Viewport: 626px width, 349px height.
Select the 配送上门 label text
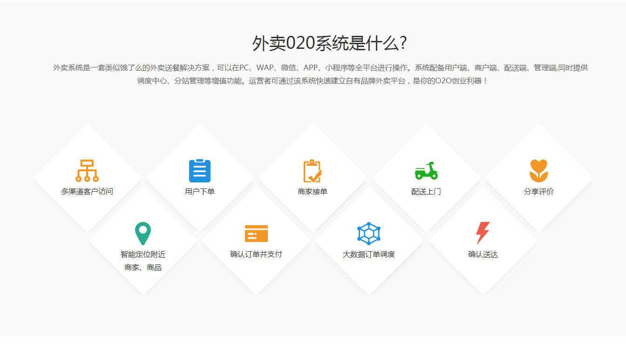point(426,191)
